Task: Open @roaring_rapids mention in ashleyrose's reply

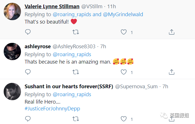Action: 72,54
